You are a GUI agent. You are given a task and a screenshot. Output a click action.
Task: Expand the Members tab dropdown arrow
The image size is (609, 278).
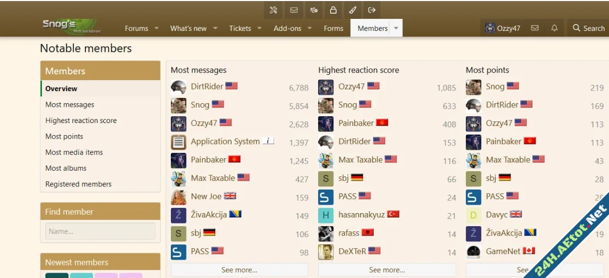396,28
